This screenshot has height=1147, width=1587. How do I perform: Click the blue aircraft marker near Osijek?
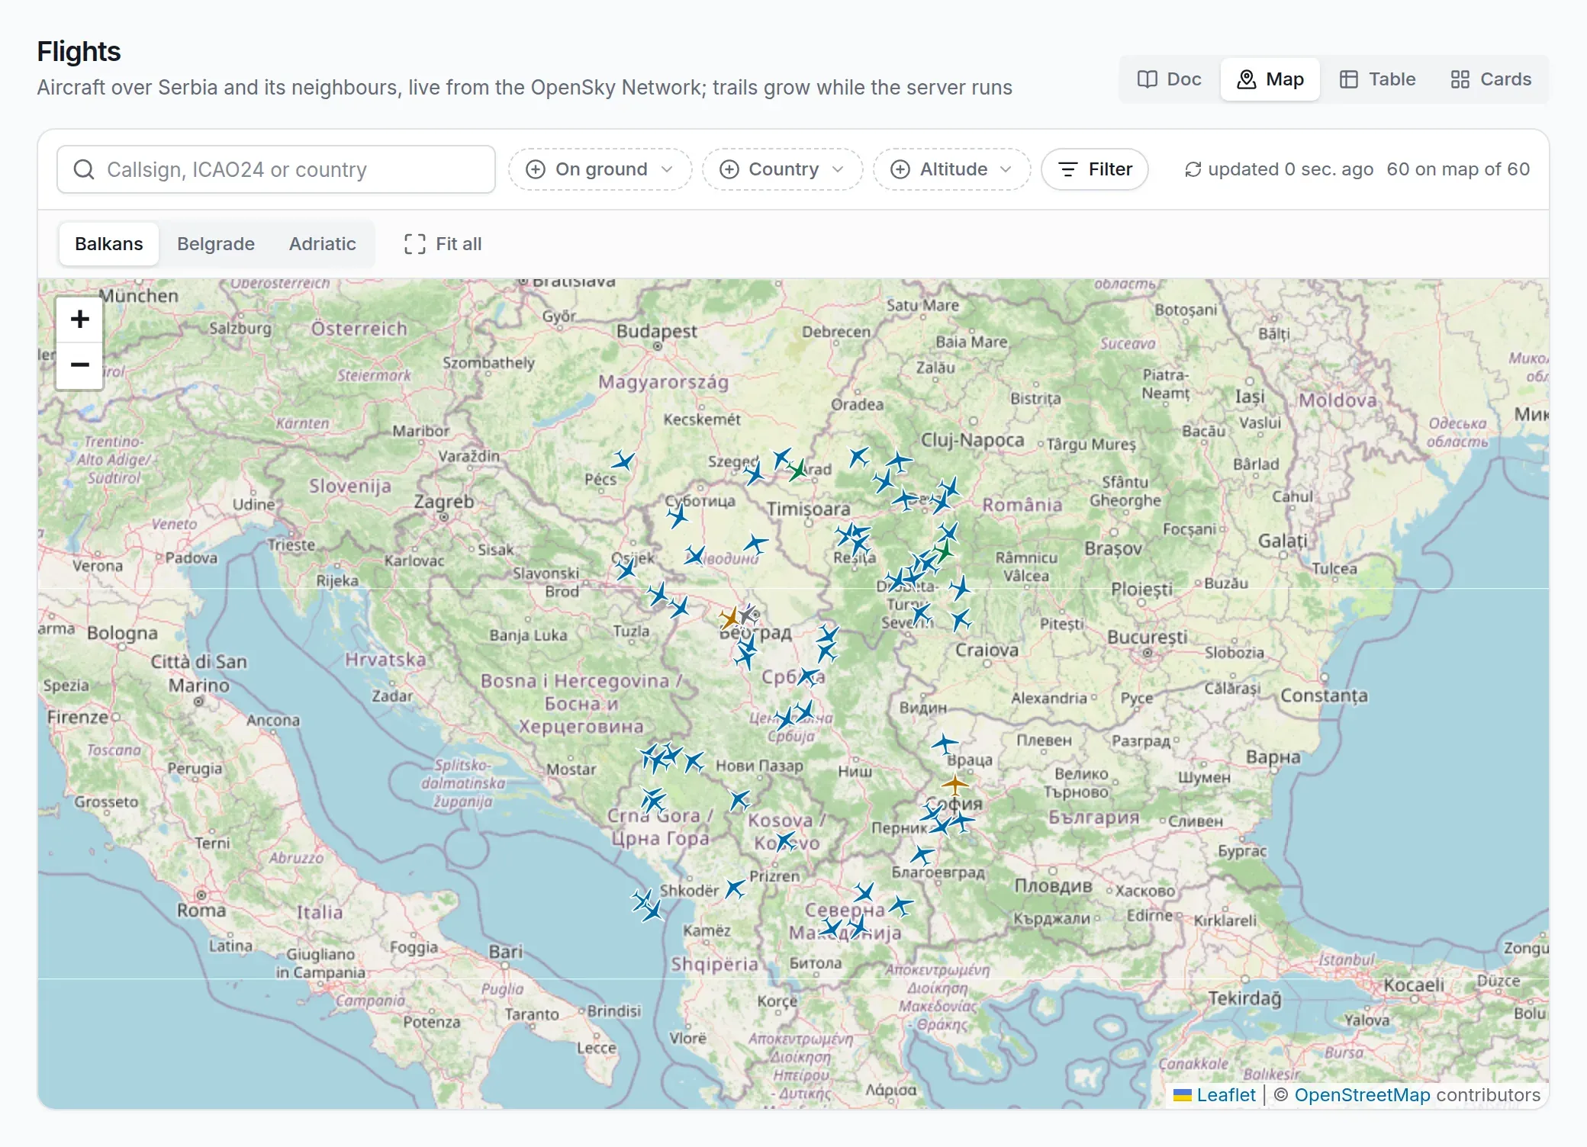(626, 569)
